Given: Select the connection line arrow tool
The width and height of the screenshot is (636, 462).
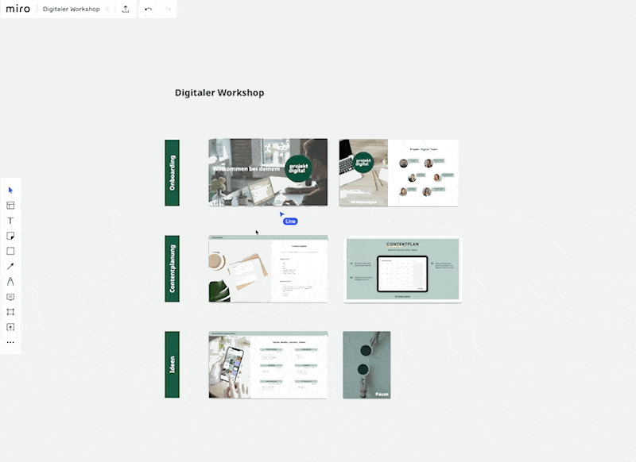Looking at the screenshot, I should (10, 266).
